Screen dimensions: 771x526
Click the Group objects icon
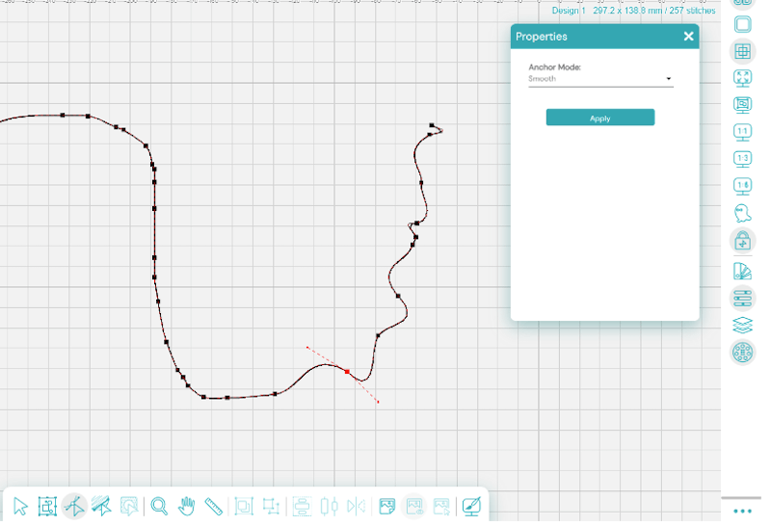(244, 507)
